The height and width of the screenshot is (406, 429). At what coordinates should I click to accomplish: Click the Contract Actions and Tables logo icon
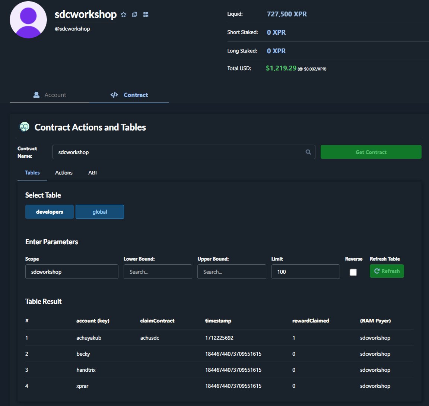point(24,127)
